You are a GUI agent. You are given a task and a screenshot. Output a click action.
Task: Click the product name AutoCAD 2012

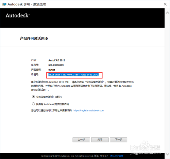pos(57,60)
